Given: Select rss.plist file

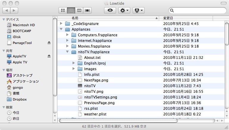Looking at the screenshot, I should [91, 109].
